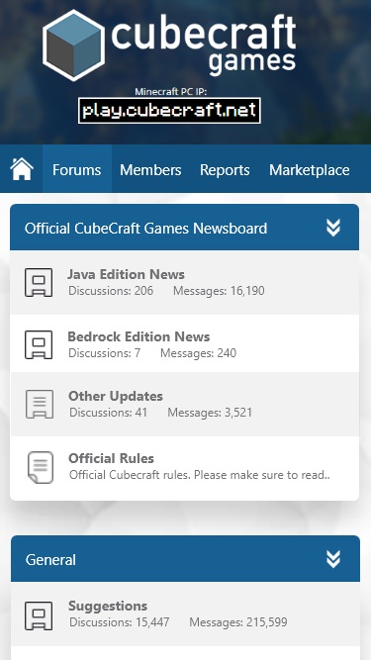Visit the Other Updates forum link

(x=116, y=396)
